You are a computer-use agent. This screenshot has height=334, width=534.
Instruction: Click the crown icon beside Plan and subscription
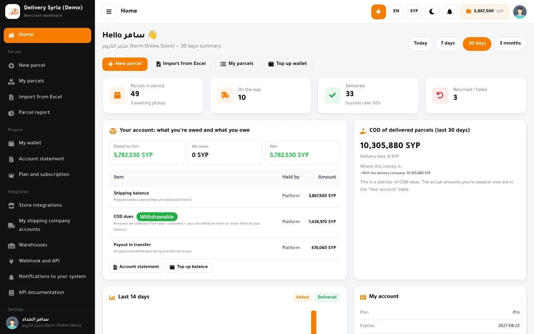pos(11,175)
